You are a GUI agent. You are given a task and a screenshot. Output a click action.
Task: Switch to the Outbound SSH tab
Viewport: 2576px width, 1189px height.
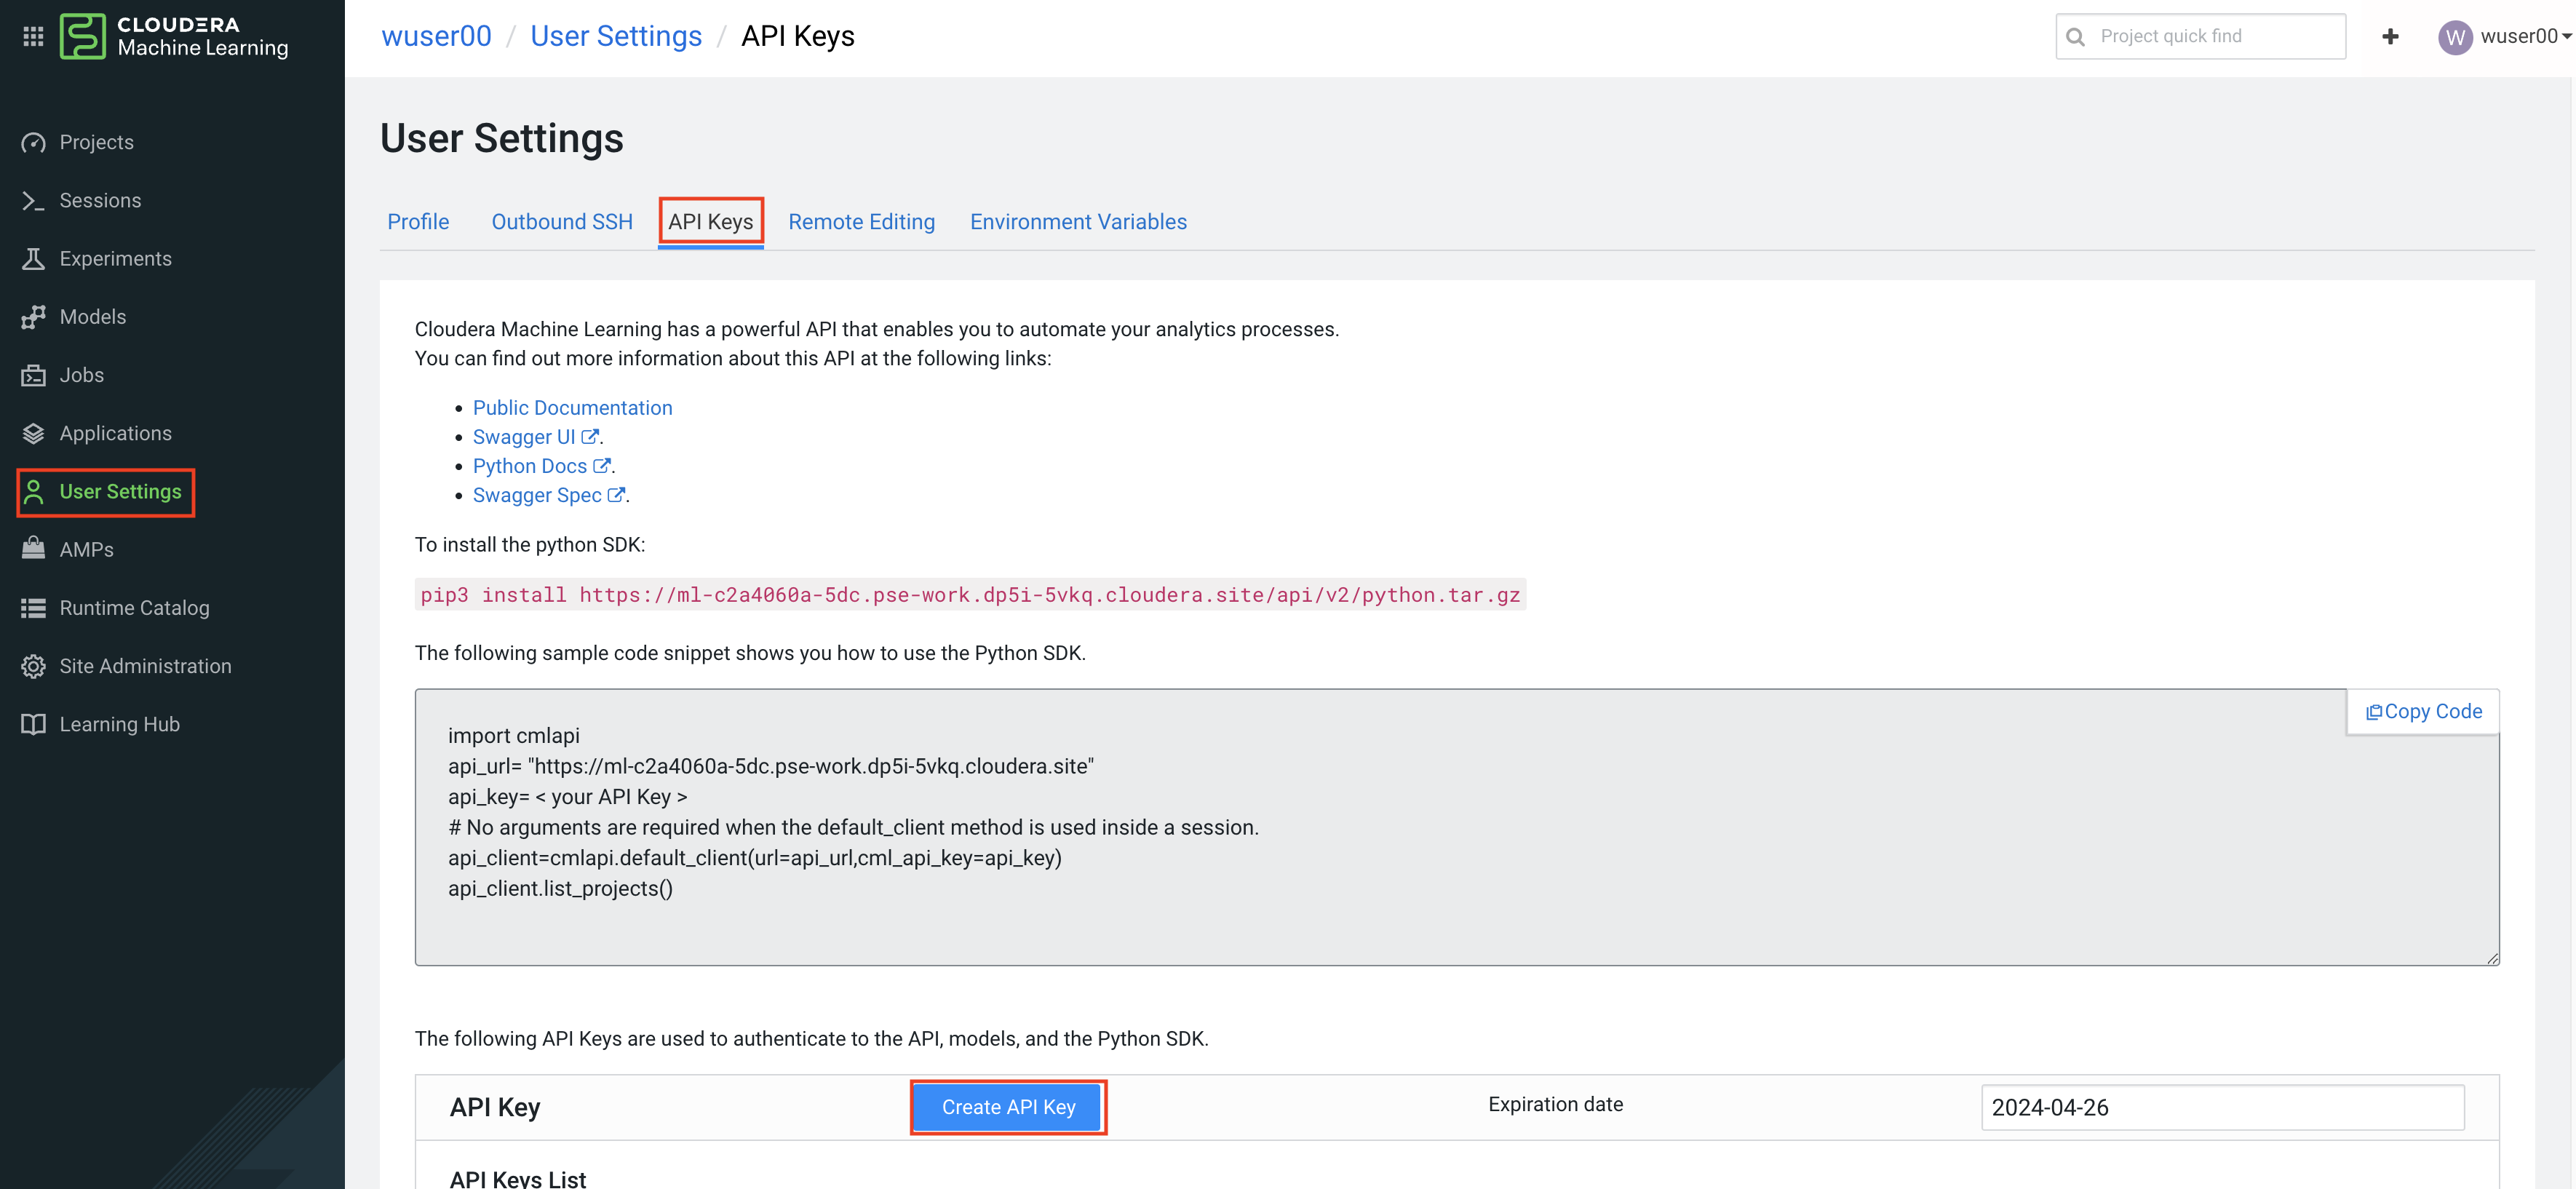point(562,222)
